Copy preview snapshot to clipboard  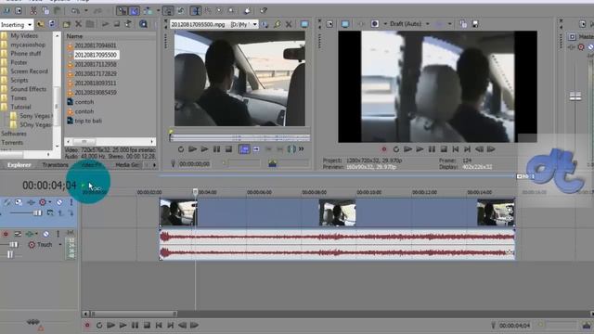pos(463,24)
